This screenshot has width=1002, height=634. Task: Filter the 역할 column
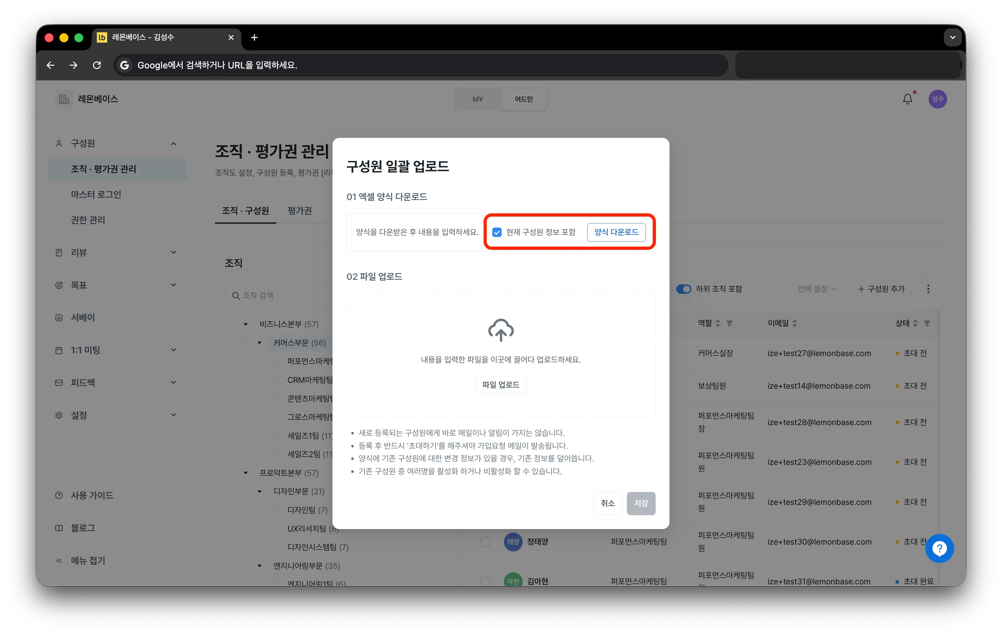pyautogui.click(x=730, y=323)
